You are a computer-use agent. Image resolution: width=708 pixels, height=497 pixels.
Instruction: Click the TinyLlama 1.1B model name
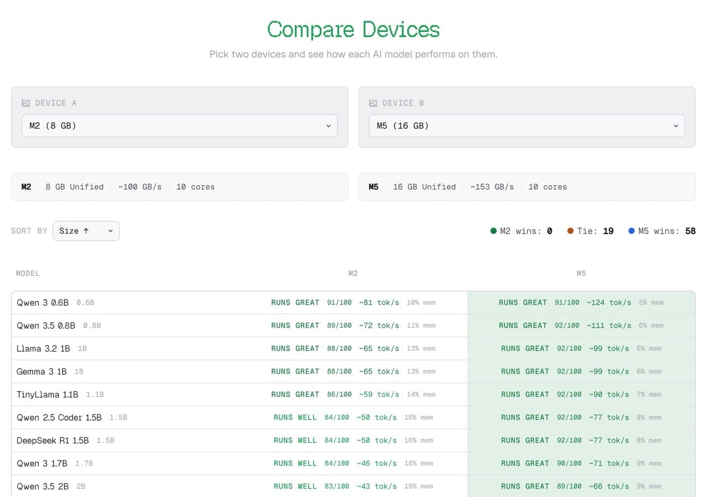tap(48, 395)
